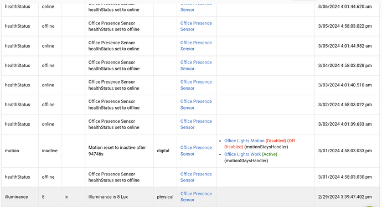Click the 'digital' type cell in motion row
The width and height of the screenshot is (382, 207).
coord(163,151)
